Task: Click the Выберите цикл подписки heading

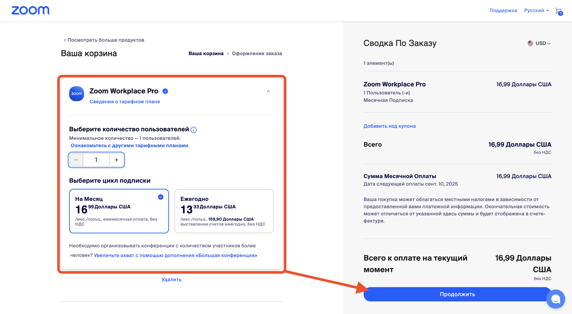Action: click(x=110, y=181)
